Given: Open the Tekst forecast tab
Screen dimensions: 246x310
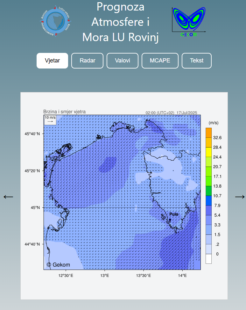Looking at the screenshot, I should [x=197, y=61].
